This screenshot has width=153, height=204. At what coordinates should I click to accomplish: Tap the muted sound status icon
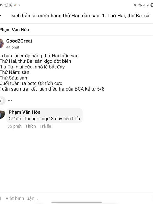point(135,5)
